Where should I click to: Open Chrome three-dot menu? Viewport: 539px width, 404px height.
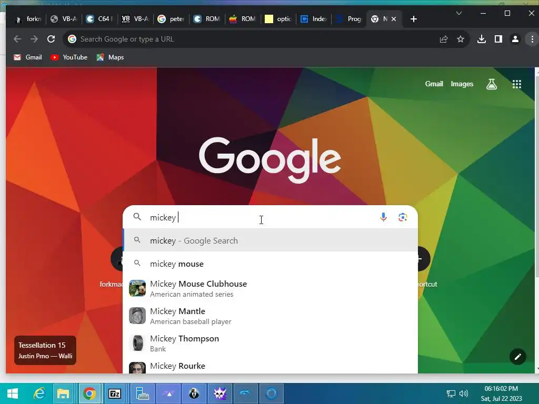(x=532, y=39)
